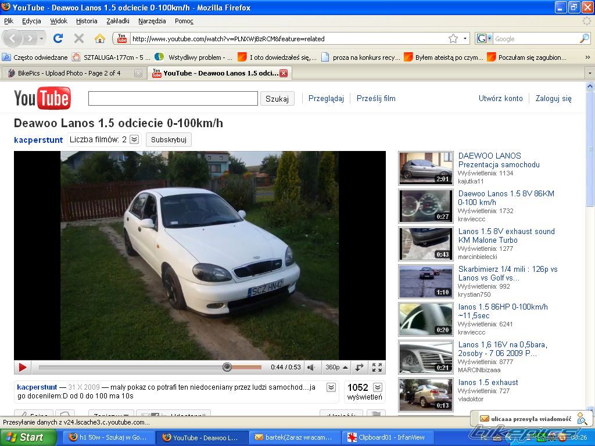Open the Widok menu
This screenshot has height=446, width=595.
(59, 21)
